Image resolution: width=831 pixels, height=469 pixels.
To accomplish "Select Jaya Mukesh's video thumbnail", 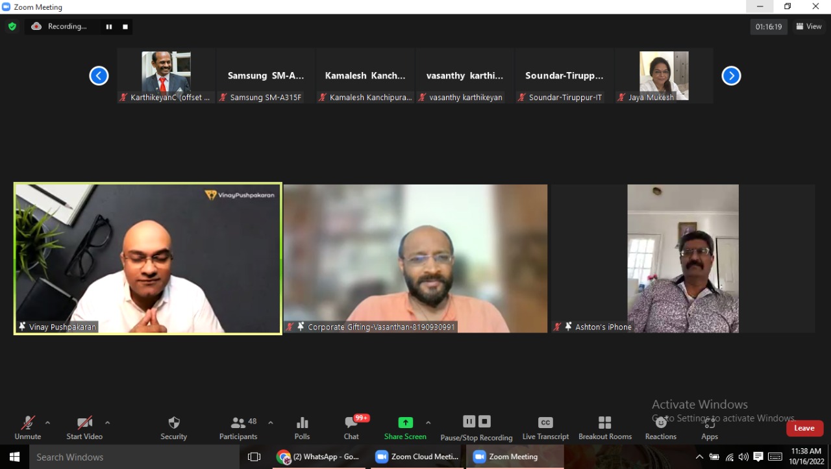I will (x=664, y=76).
